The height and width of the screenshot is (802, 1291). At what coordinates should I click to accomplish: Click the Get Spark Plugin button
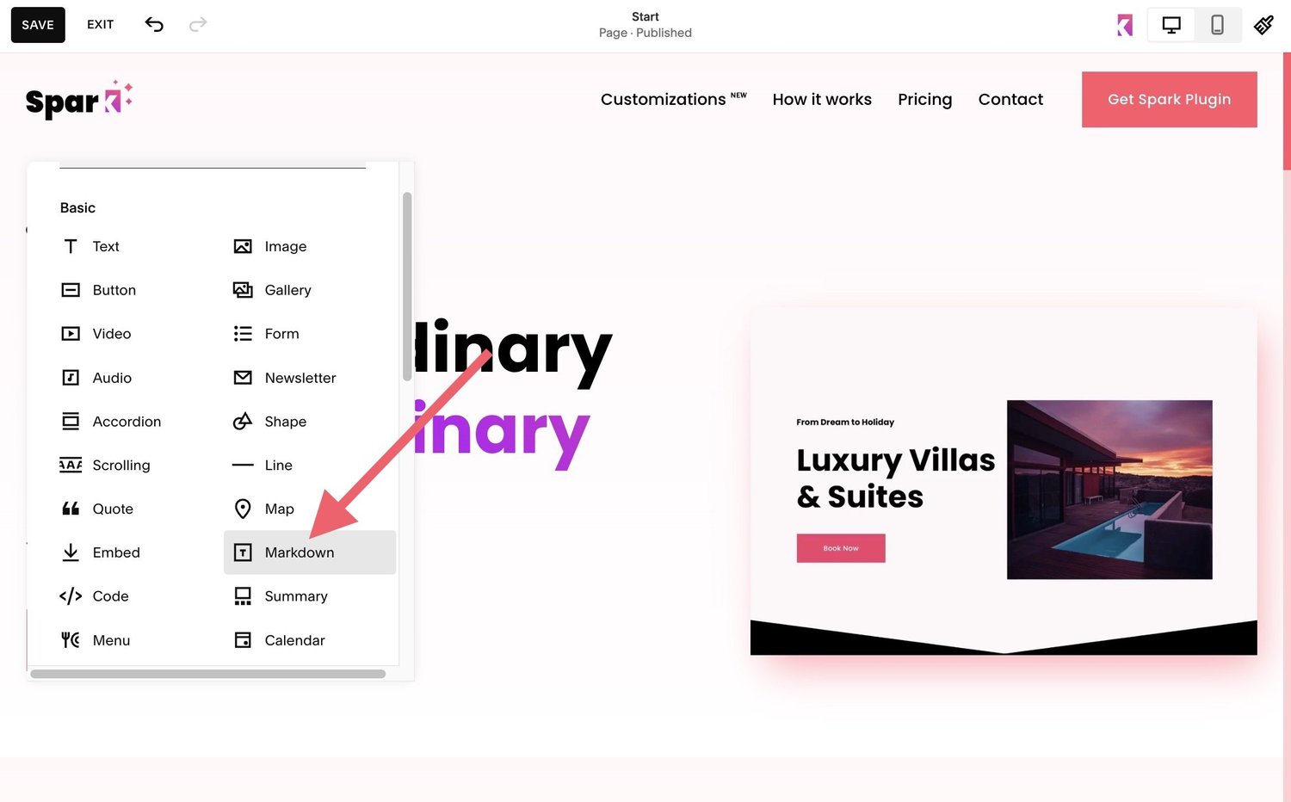coord(1169,99)
